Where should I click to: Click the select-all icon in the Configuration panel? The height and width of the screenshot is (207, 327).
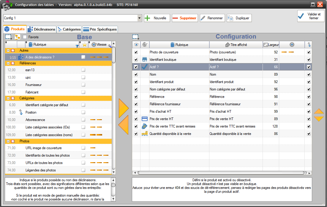[135, 37]
